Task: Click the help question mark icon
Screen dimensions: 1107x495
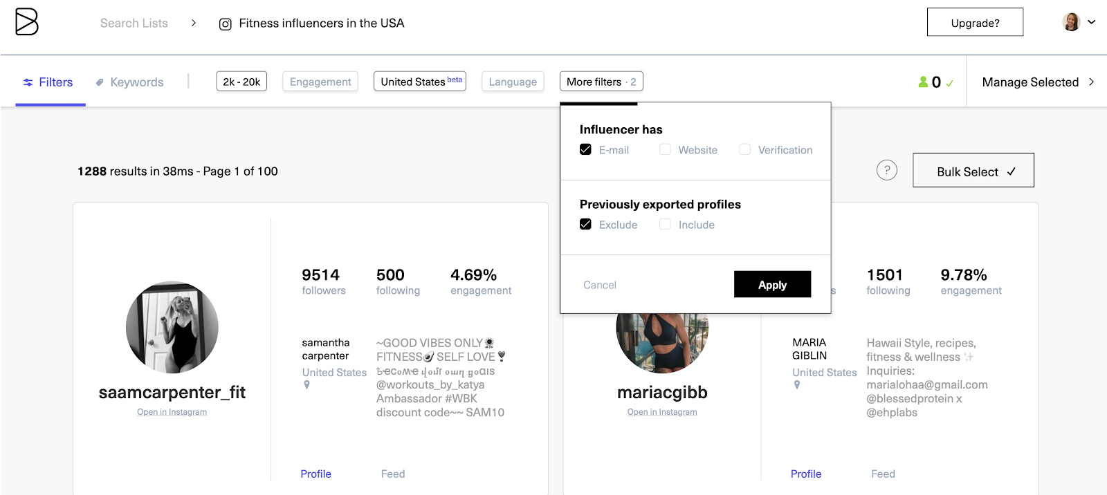Action: coord(886,170)
